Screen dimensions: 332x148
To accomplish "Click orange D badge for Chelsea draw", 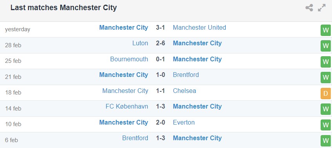I will [x=325, y=94].
